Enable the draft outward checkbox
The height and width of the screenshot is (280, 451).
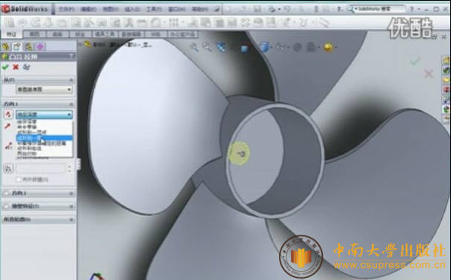18,180
